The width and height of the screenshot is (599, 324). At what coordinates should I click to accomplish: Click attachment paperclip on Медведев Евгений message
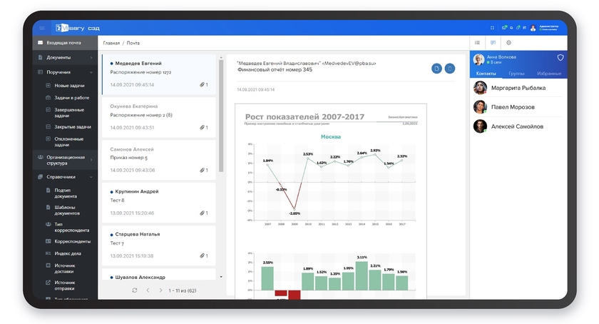click(x=203, y=85)
